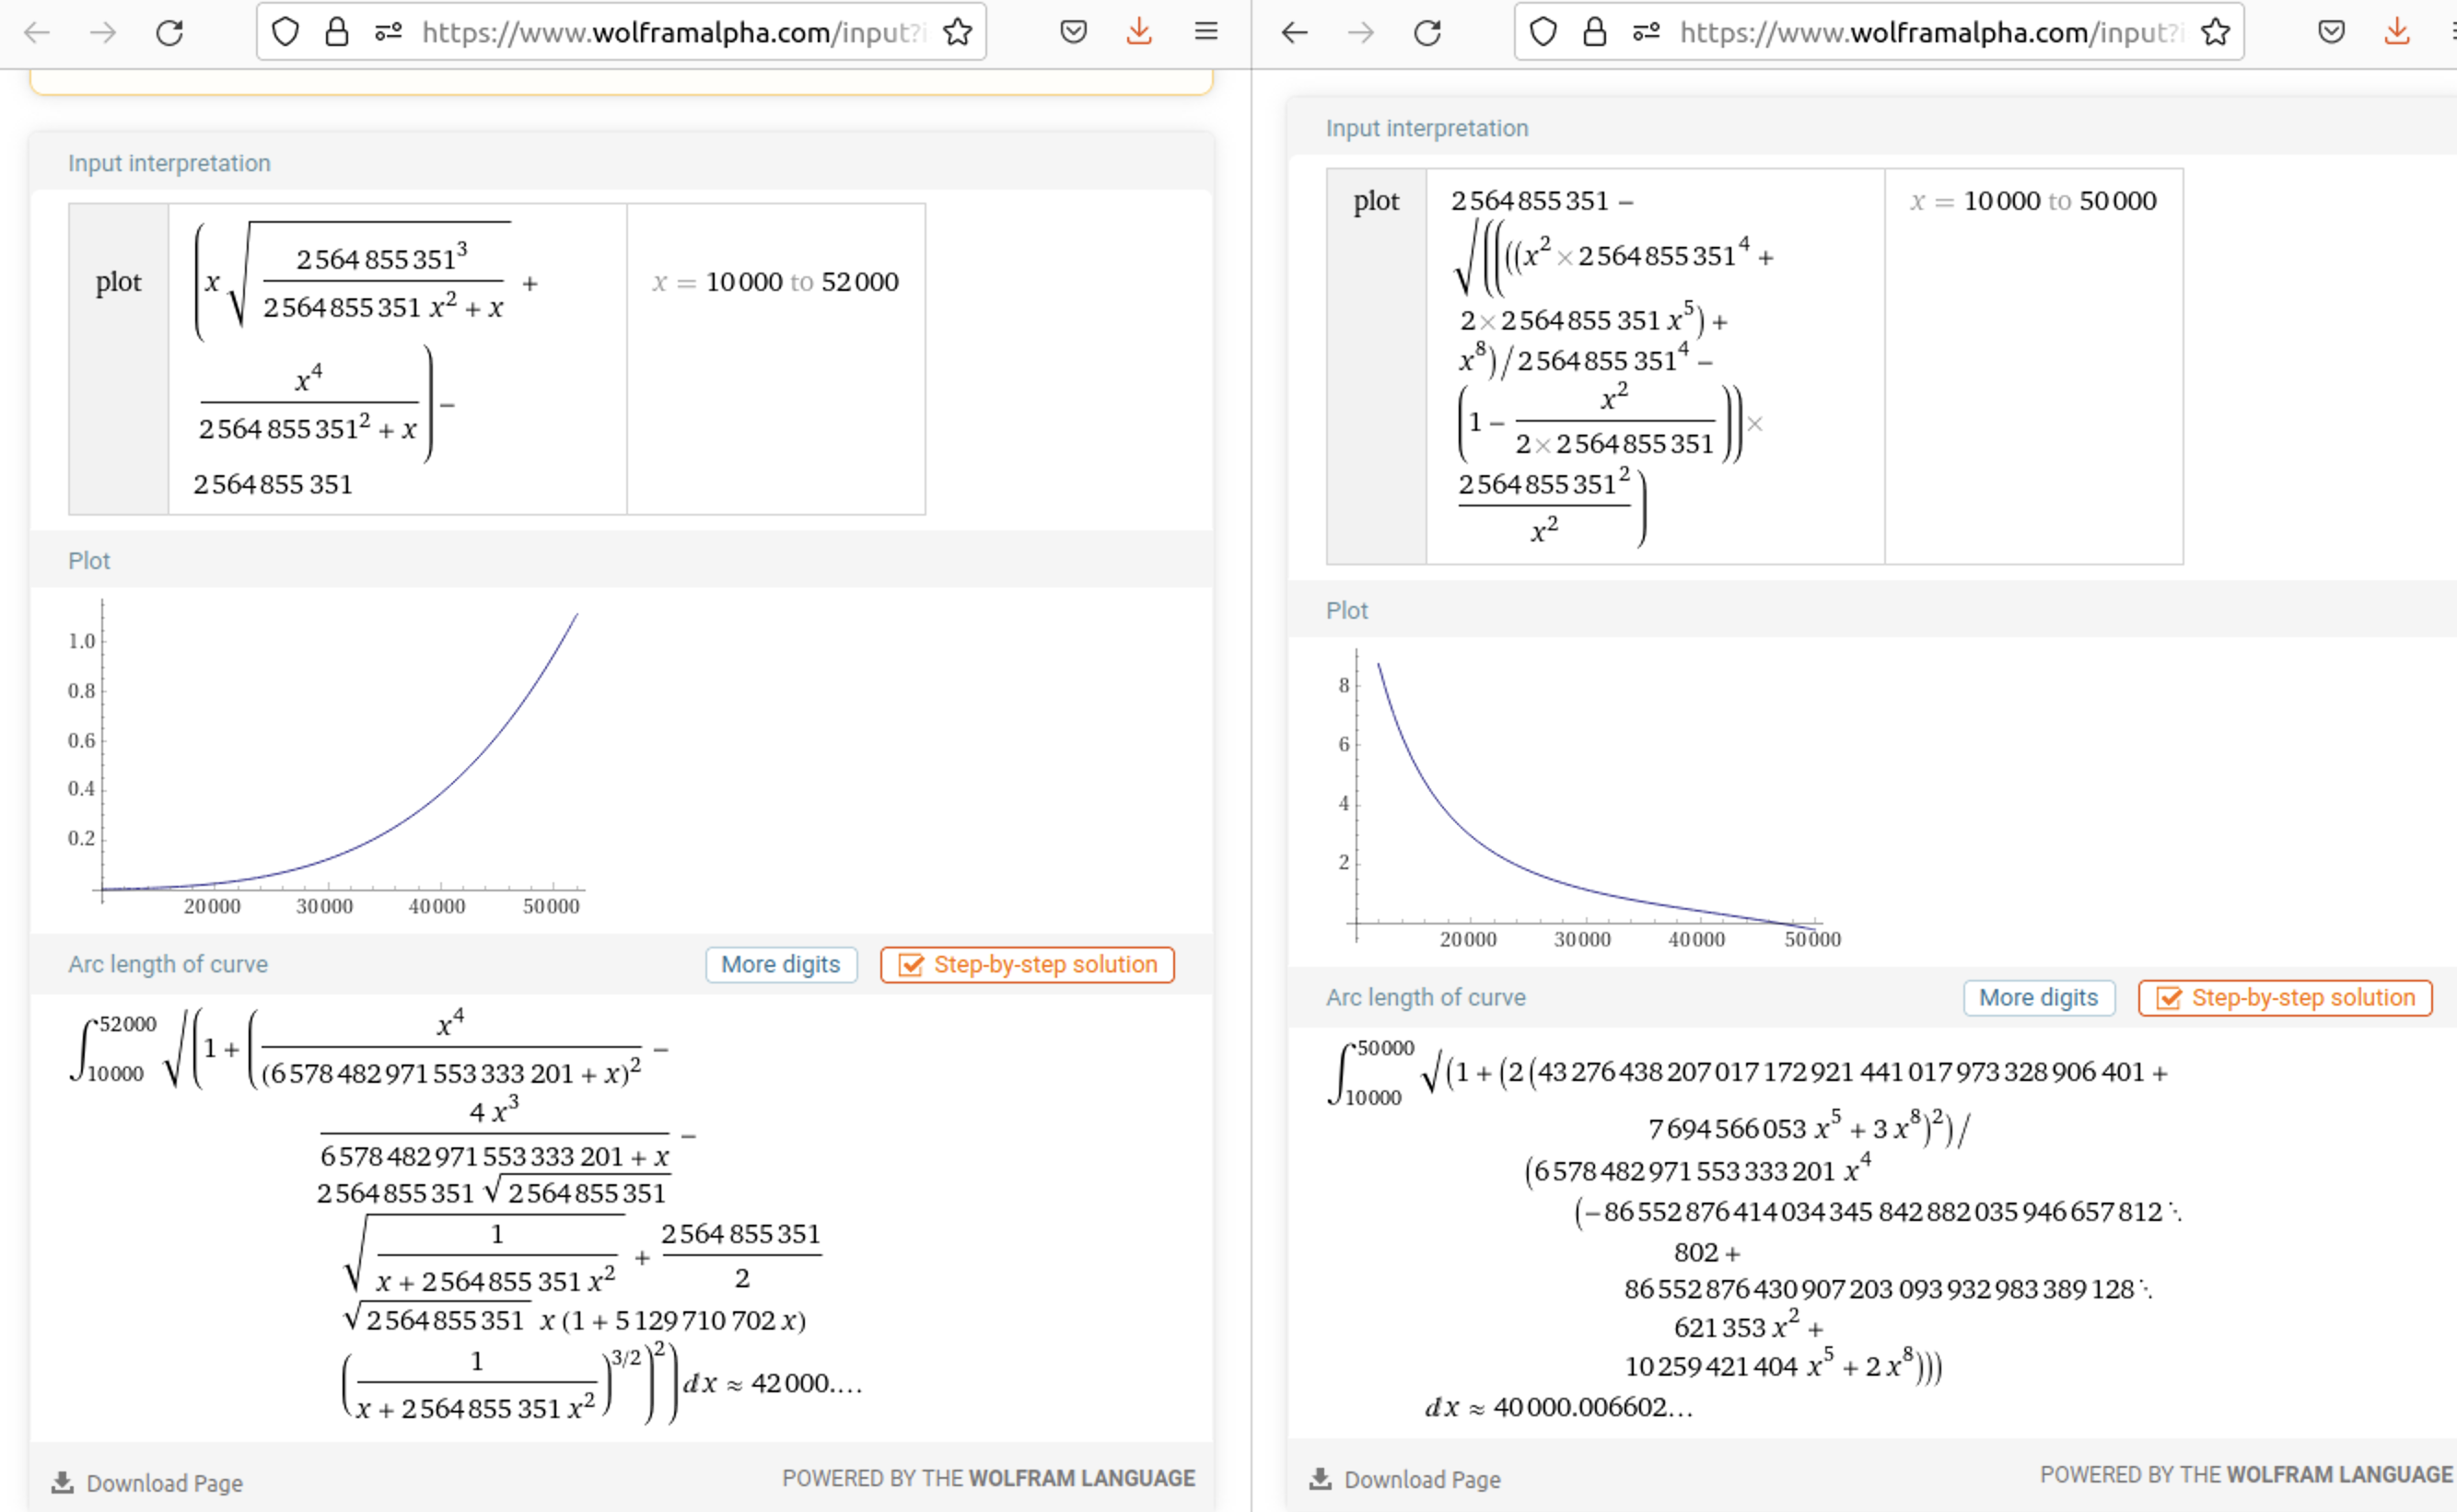The image size is (2457, 1512).
Task: Open downloads arrow in left browser
Action: 1139,32
